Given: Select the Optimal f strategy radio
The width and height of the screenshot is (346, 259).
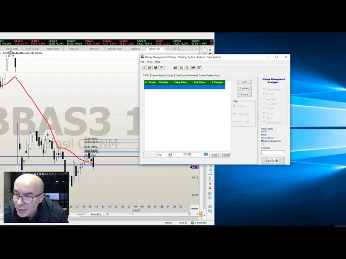Looking at the screenshot, I should click(264, 108).
